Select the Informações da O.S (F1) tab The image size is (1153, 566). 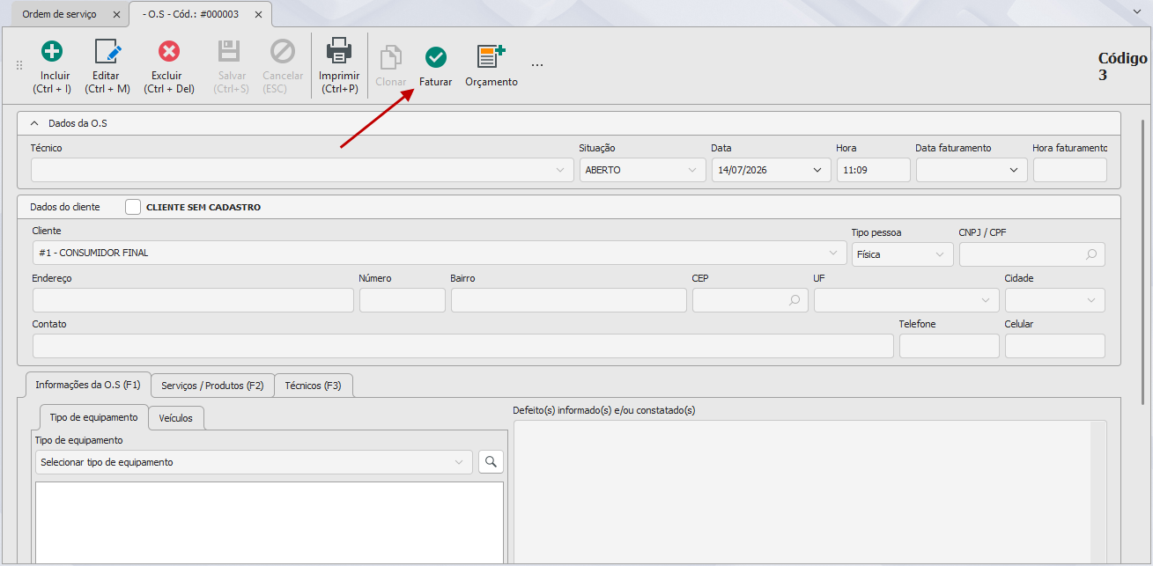click(x=87, y=385)
